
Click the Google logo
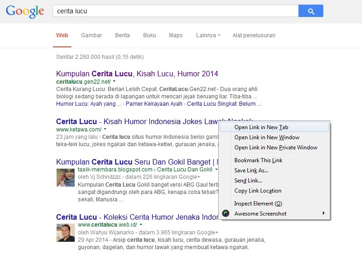coord(25,11)
